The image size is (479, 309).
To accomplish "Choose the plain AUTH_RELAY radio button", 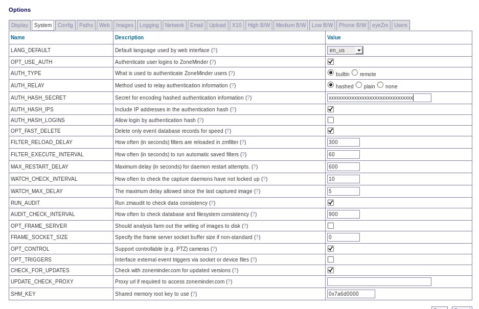I will coord(359,85).
